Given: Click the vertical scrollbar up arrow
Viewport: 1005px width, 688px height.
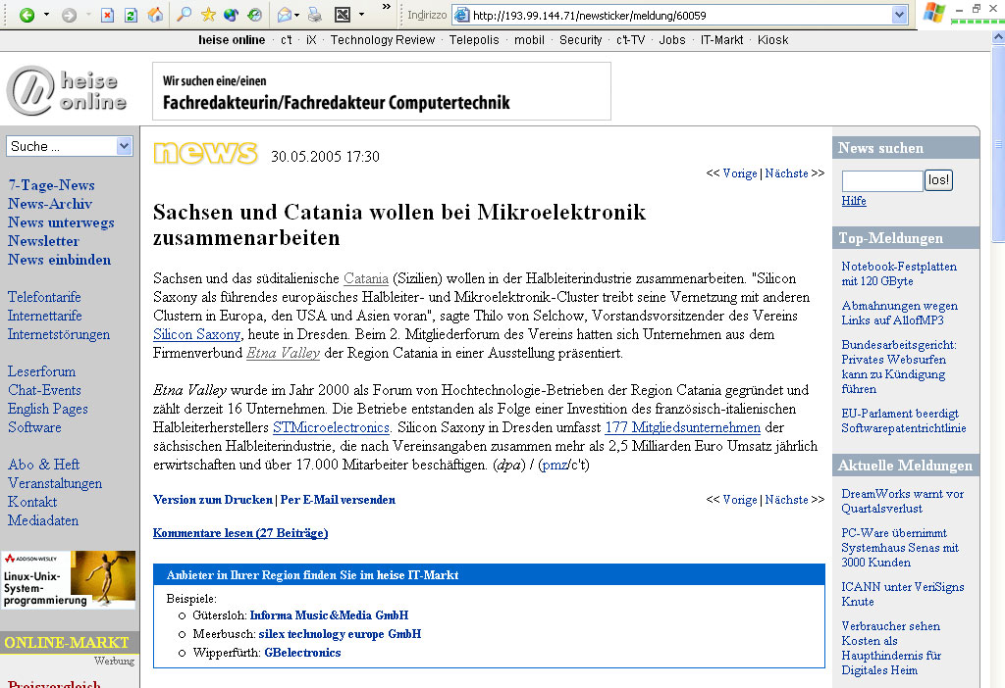Looking at the screenshot, I should (x=998, y=37).
